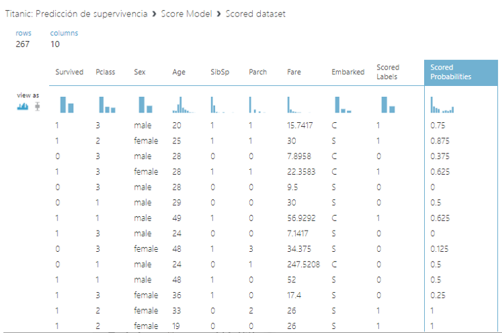The width and height of the screenshot is (502, 333).
Task: Switch to box plot view icon
Action: (x=38, y=106)
